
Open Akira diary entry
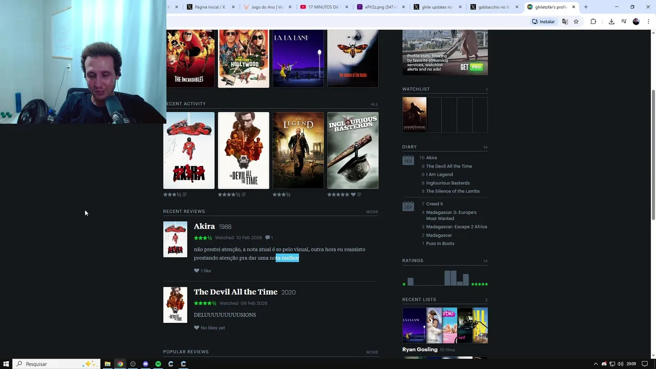click(x=432, y=158)
